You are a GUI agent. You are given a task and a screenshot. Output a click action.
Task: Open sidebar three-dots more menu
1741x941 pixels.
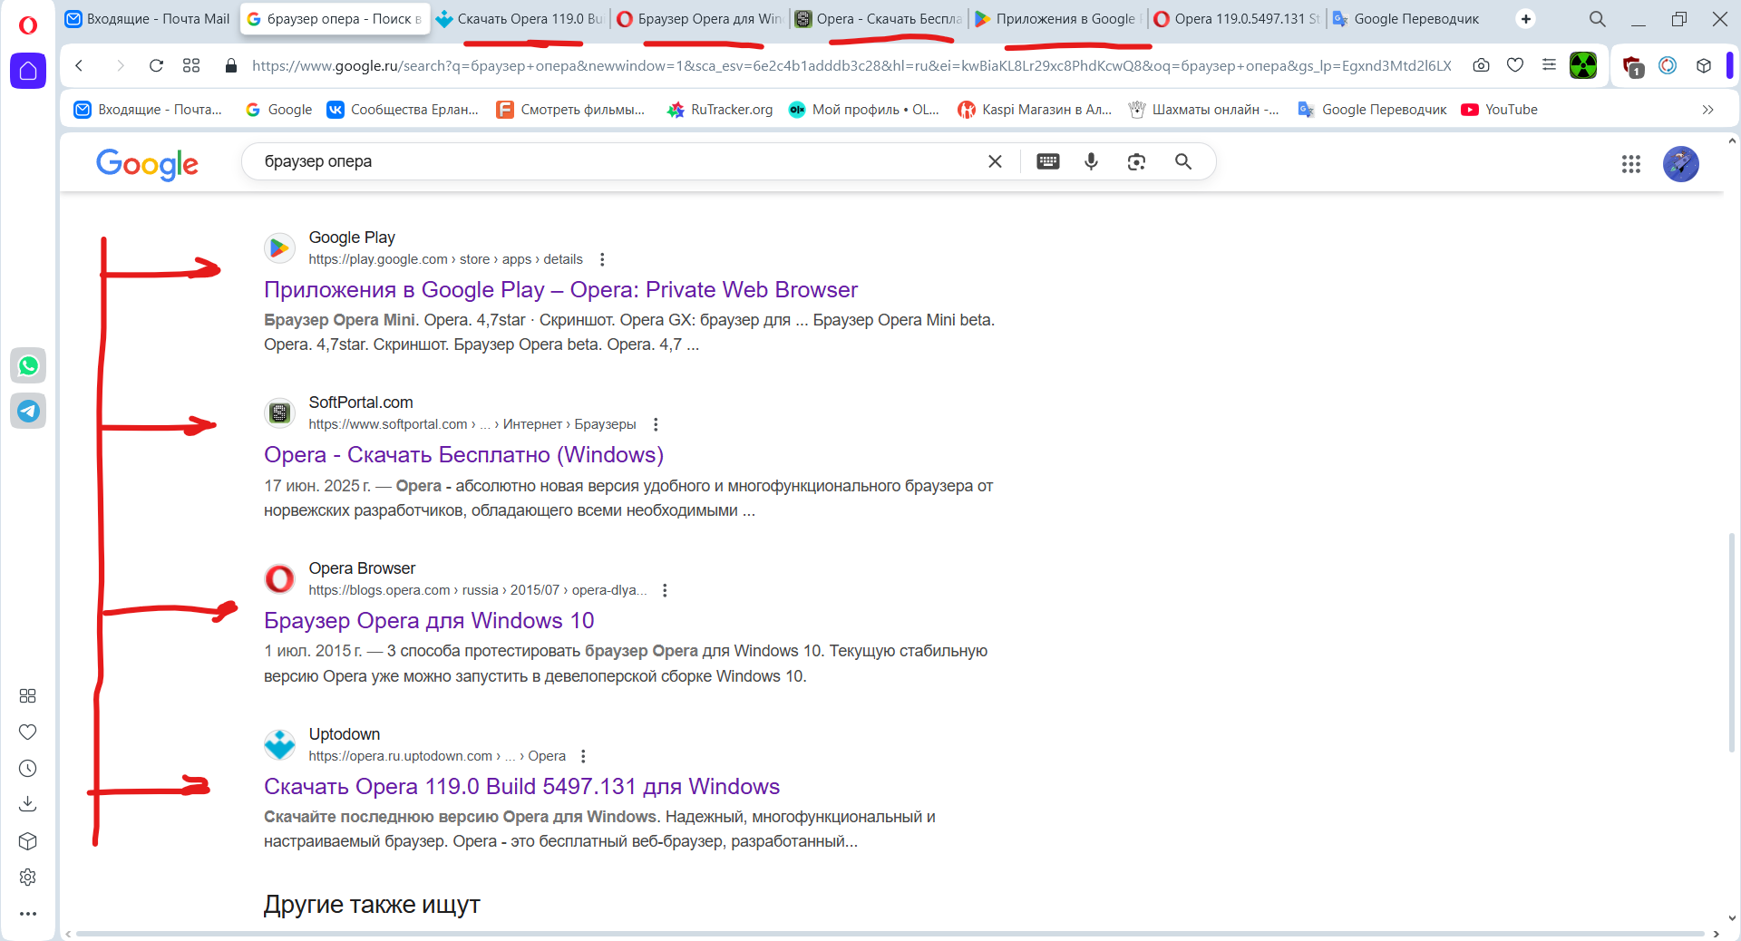tap(28, 913)
